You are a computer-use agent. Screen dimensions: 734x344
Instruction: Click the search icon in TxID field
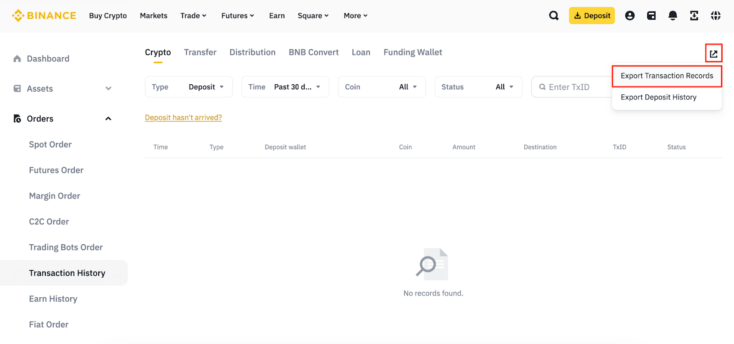542,87
